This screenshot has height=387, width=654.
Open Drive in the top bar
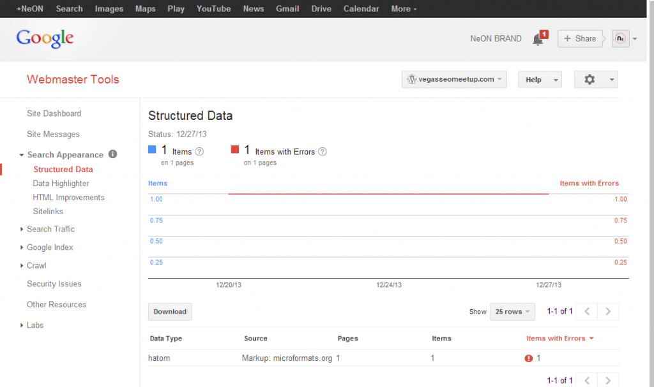point(321,9)
